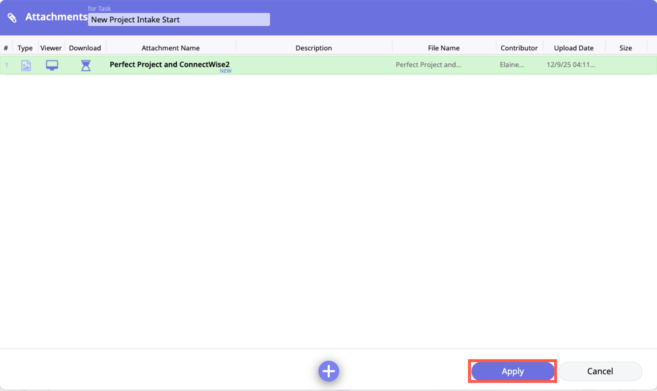Click the Elaine contributor cell
This screenshot has width=657, height=391.
pos(512,65)
